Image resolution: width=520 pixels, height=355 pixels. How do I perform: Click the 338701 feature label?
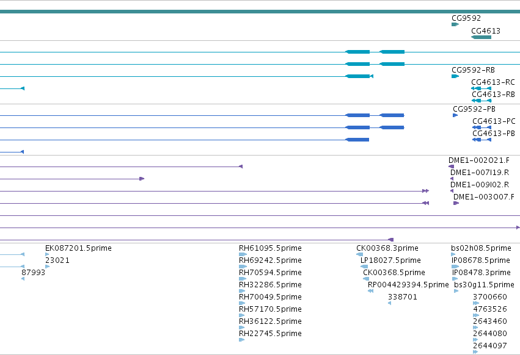coord(402,297)
